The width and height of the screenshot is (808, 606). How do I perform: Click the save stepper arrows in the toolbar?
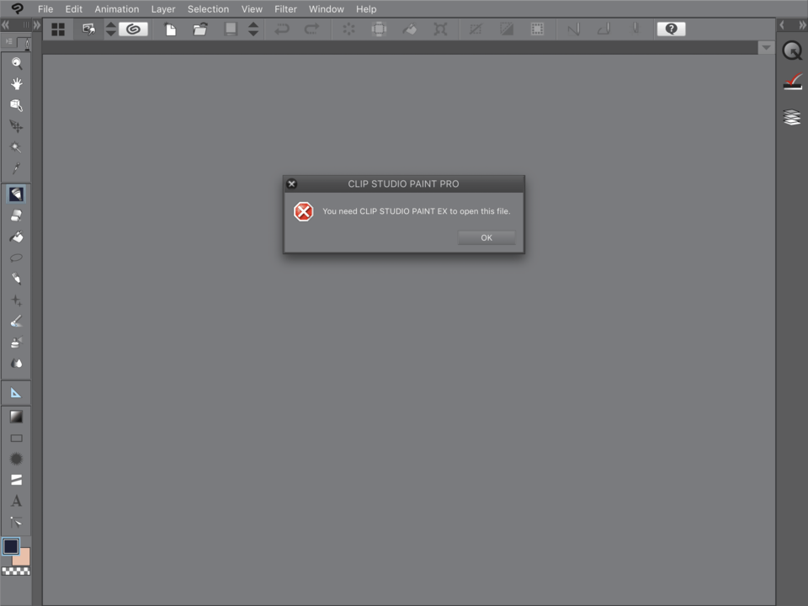pos(253,29)
